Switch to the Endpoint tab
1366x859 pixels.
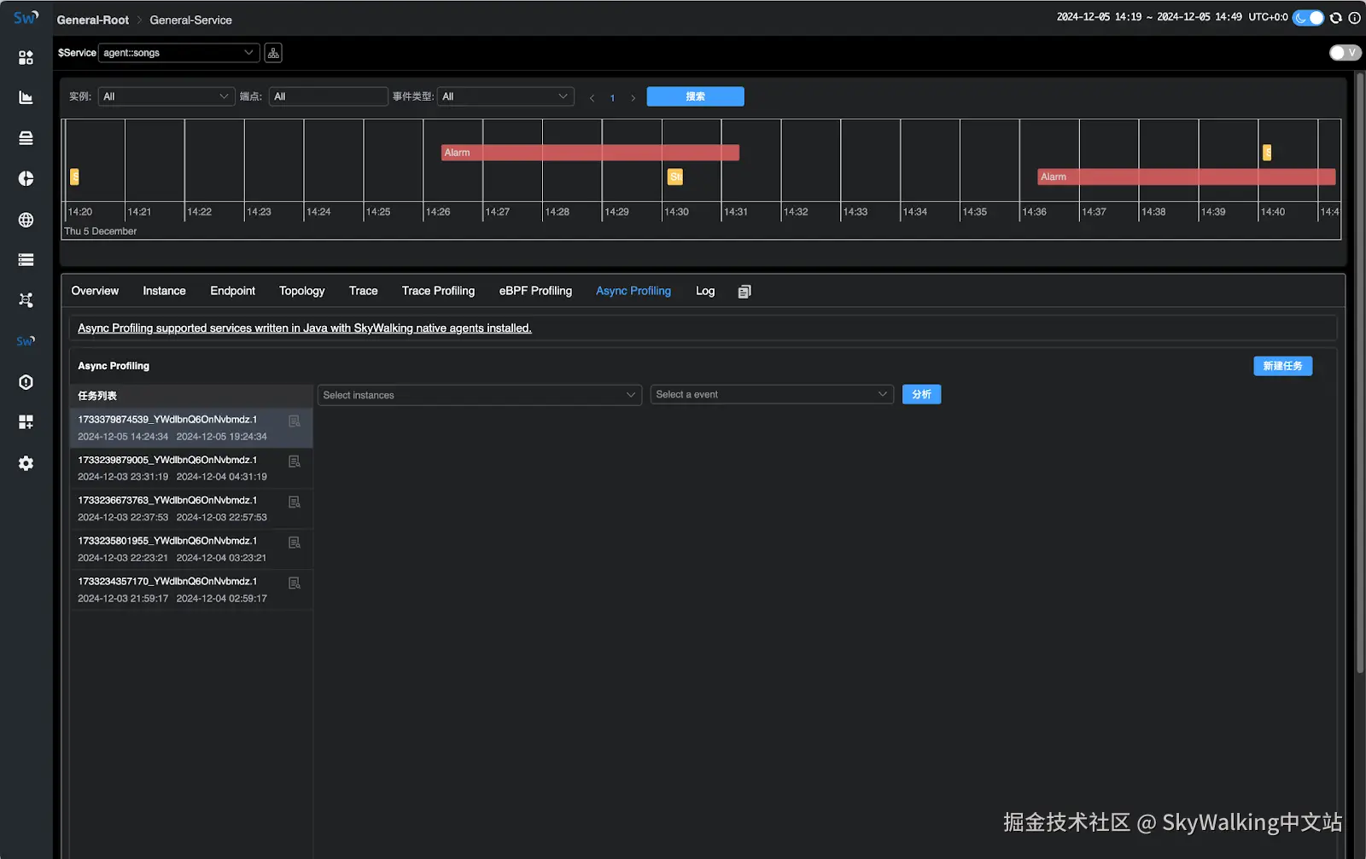click(232, 291)
